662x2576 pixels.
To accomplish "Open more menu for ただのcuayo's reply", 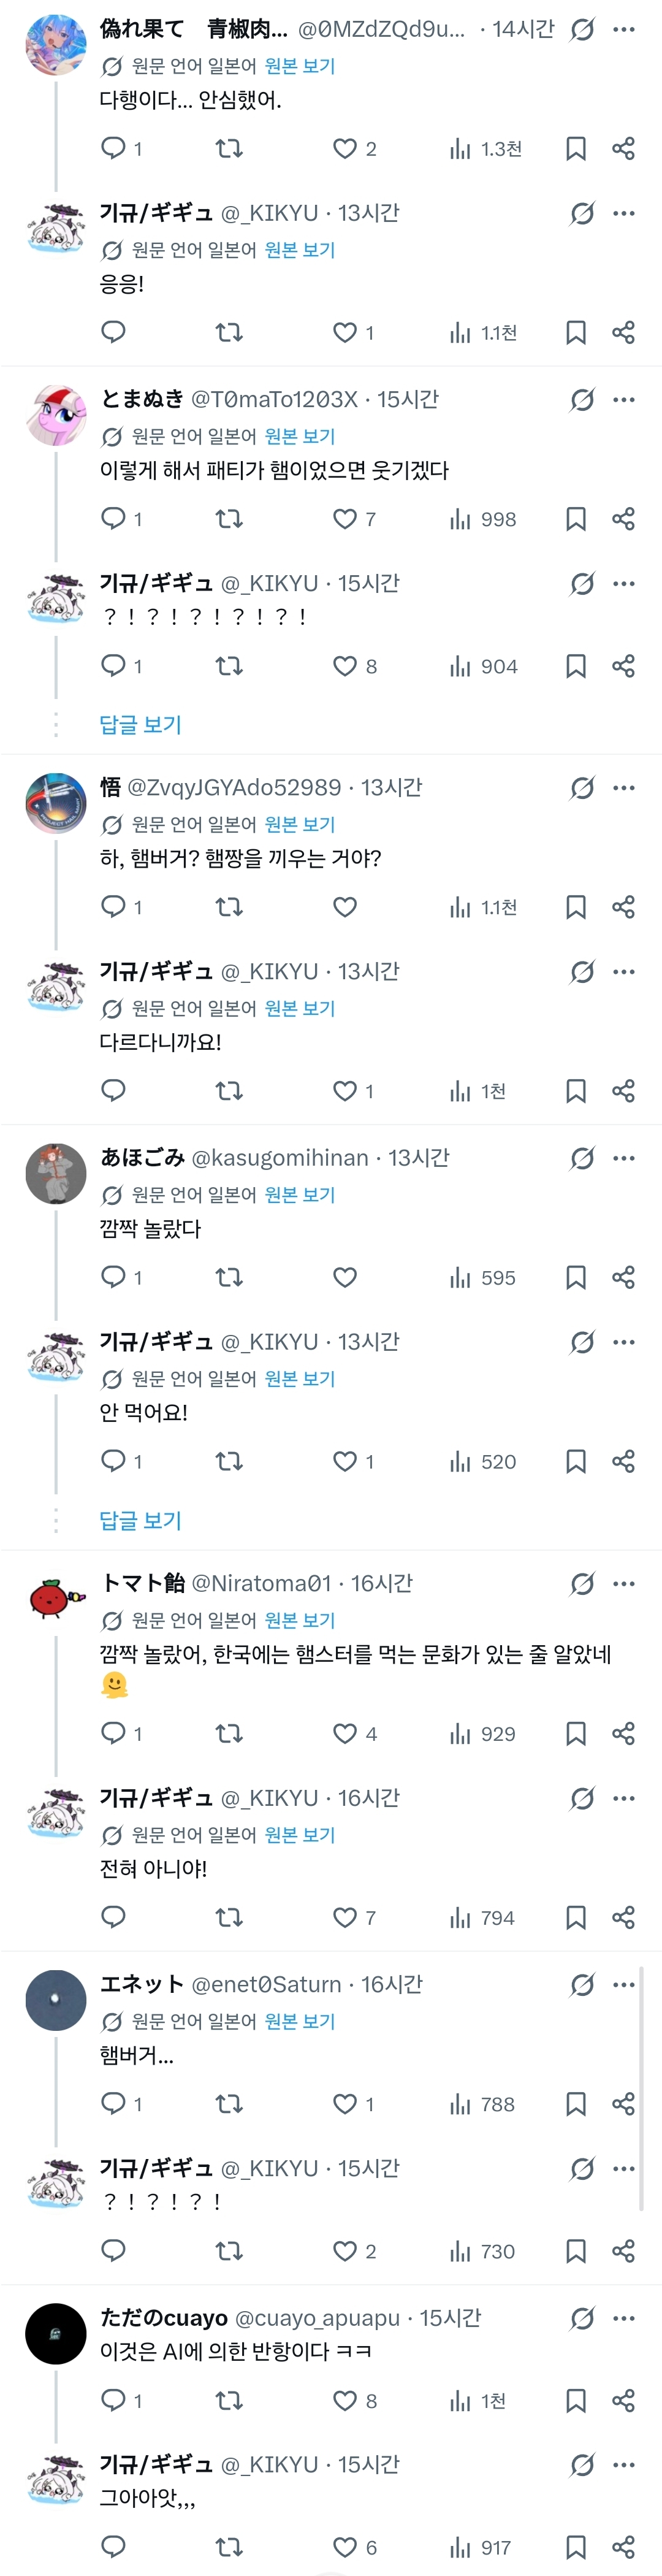I will pyautogui.click(x=624, y=2318).
